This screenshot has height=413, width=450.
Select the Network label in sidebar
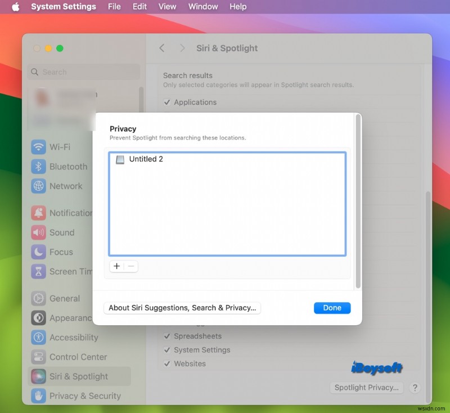coord(66,186)
